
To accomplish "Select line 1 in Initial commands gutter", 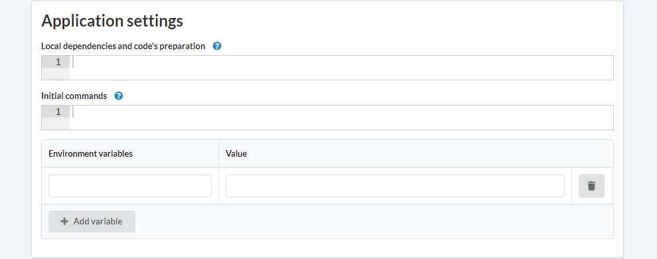I will (x=56, y=112).
